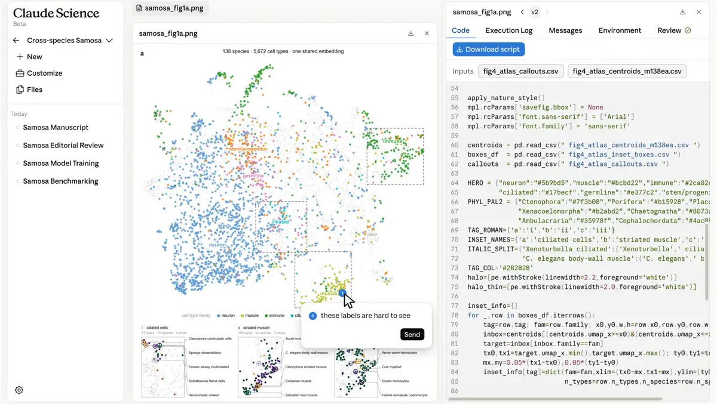The image size is (717, 404).
Task: Close the samosa_fig1a.png image viewer
Action: coord(427,33)
